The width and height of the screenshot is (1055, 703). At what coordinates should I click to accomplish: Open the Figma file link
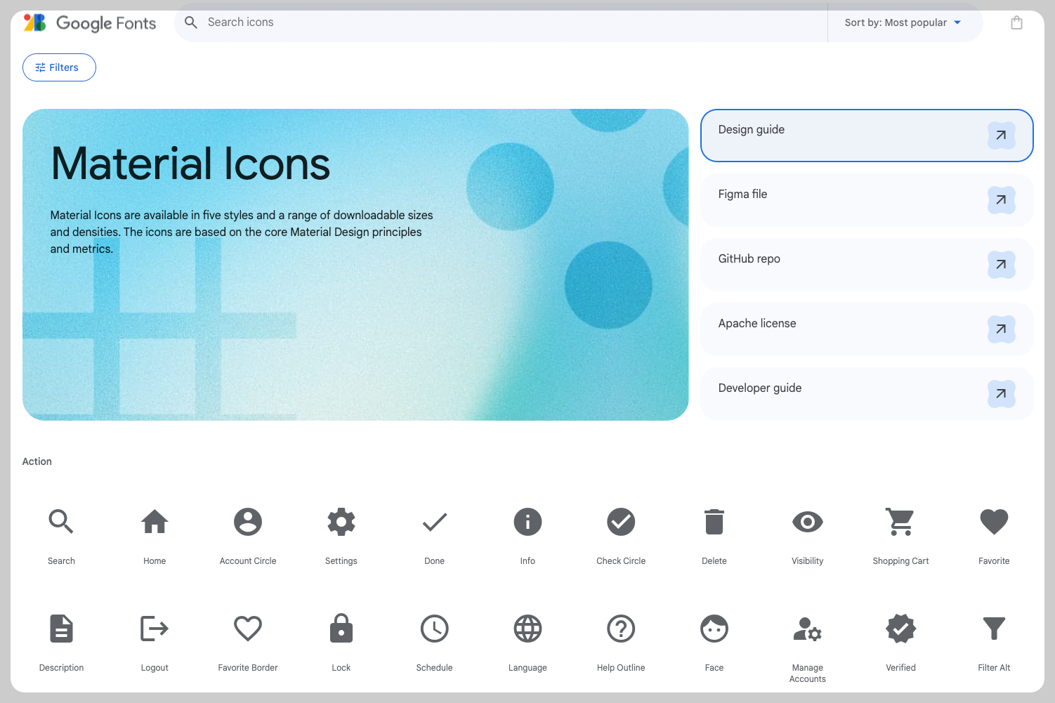pos(867,200)
